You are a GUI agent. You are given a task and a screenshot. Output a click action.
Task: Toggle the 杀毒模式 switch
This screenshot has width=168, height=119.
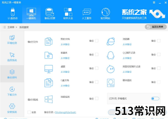click(x=155, y=98)
